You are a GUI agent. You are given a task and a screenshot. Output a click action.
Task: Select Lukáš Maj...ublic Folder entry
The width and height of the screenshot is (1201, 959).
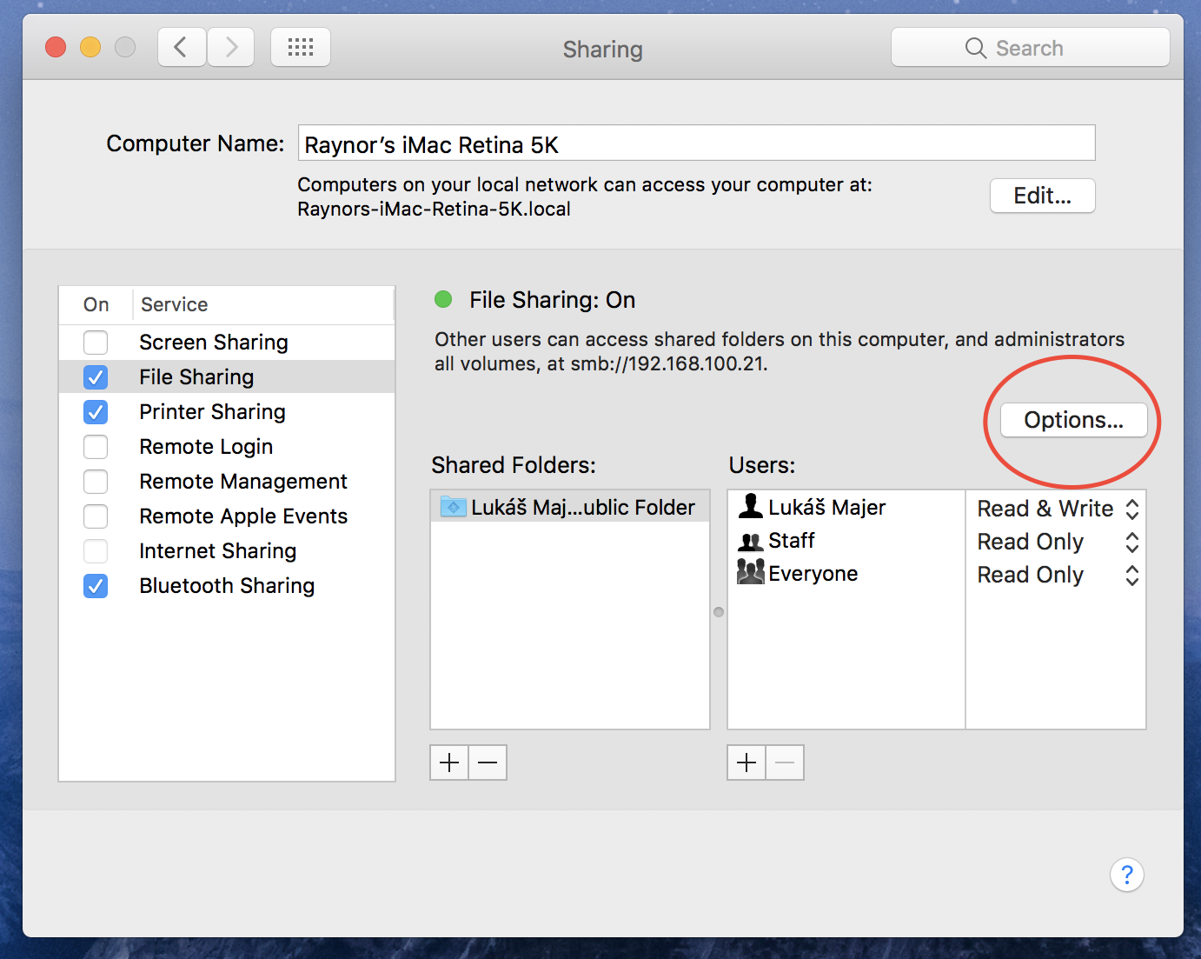pyautogui.click(x=570, y=507)
